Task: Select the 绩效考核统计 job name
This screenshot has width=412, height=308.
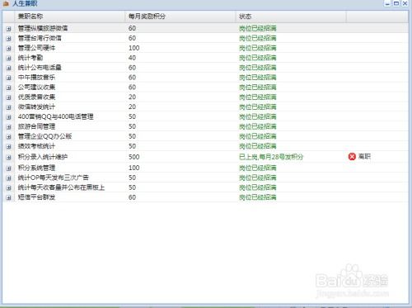Action: click(36, 146)
